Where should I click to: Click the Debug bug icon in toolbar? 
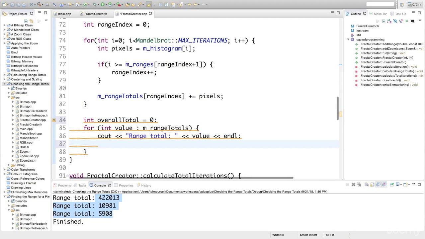pos(95,4)
